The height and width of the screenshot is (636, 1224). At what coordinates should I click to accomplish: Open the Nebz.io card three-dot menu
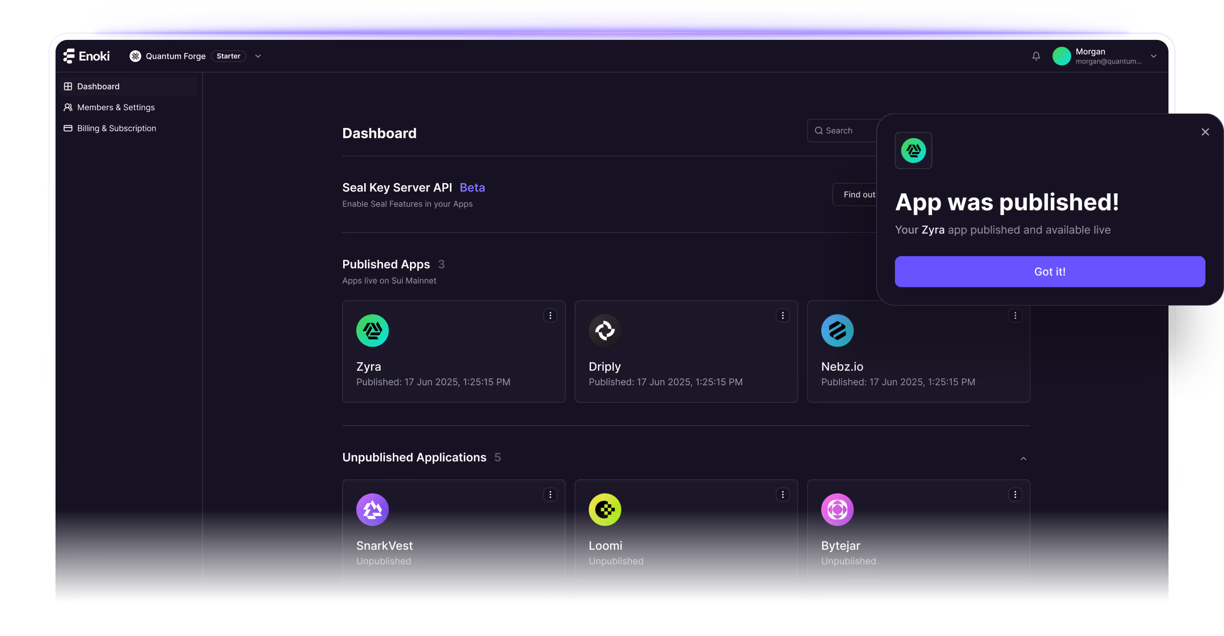pos(1014,316)
